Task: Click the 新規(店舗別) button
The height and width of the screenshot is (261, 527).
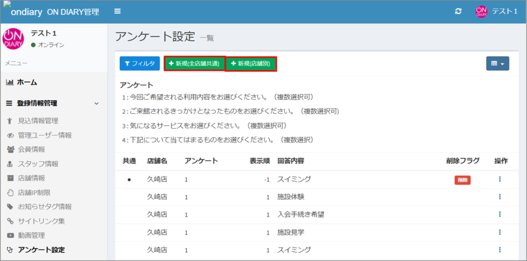Action: [251, 63]
